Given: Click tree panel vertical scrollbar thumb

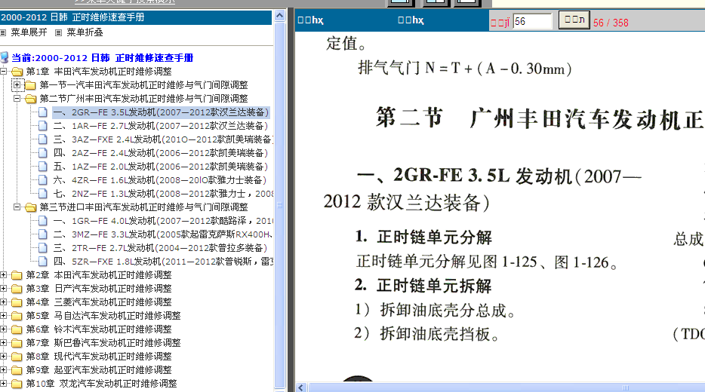Looking at the screenshot, I should pos(280,205).
